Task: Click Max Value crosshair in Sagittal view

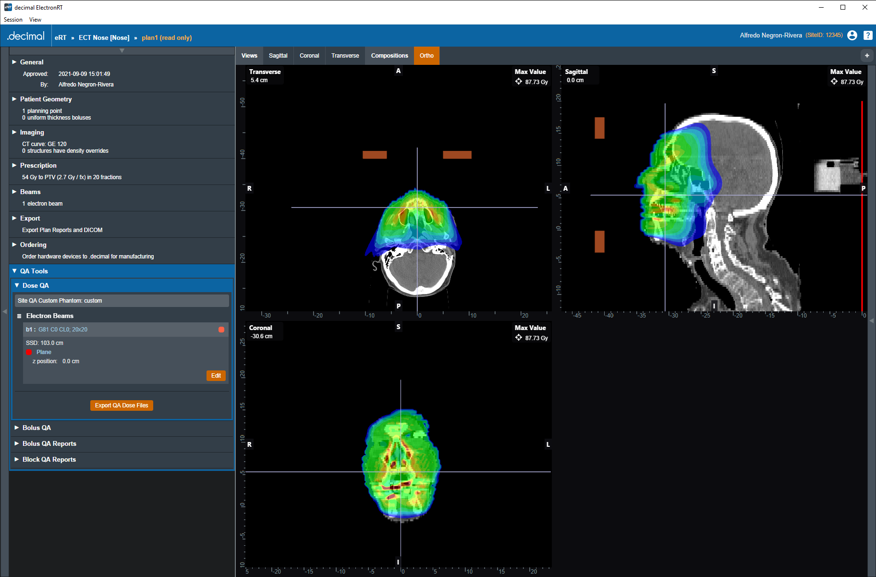Action: click(x=834, y=82)
